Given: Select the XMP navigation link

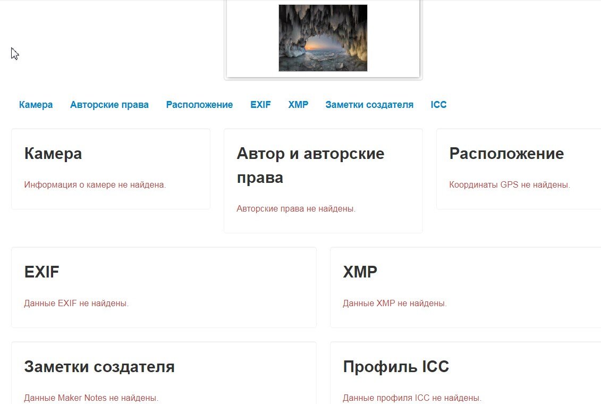Looking at the screenshot, I should click(298, 105).
